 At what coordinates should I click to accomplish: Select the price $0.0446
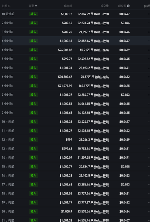point(125,32)
